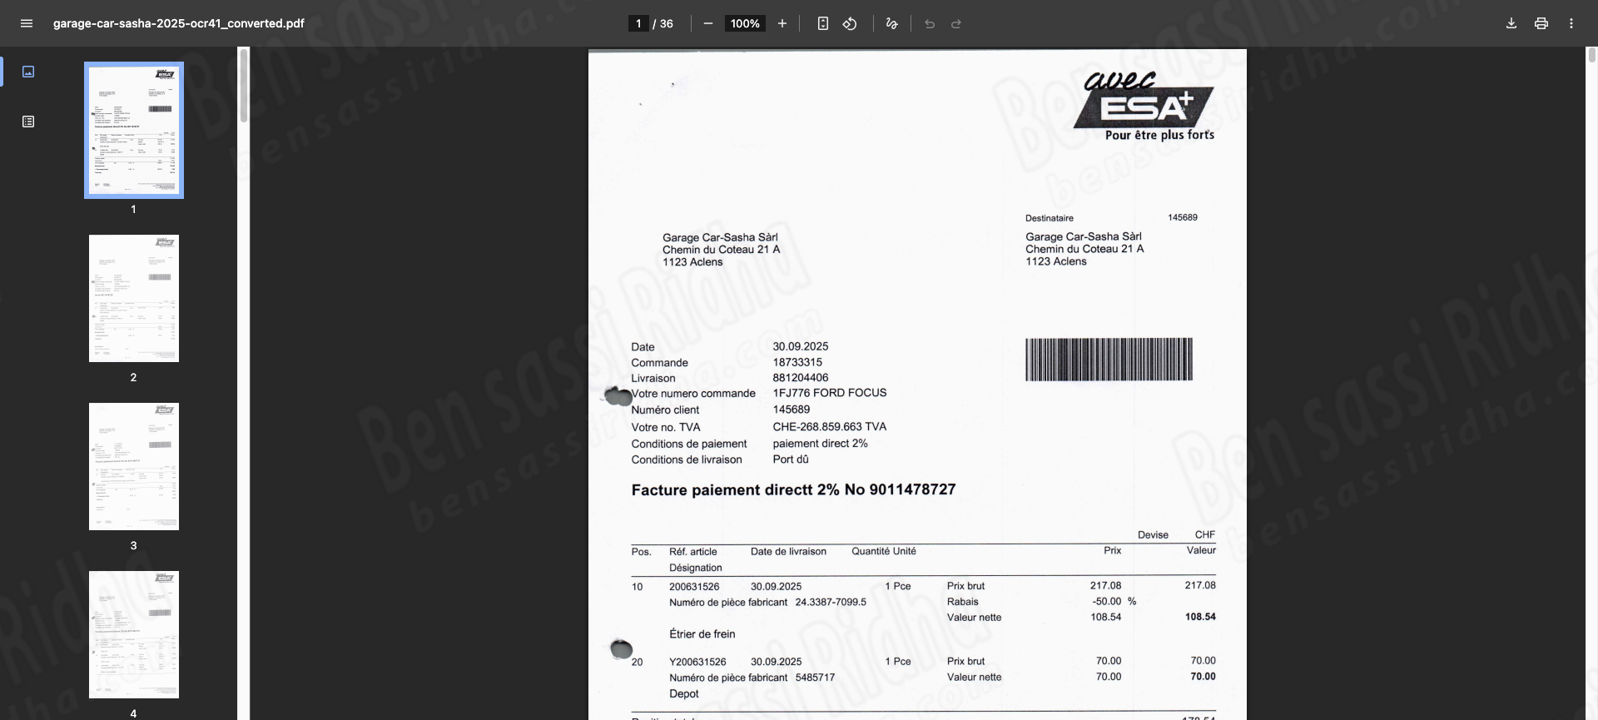Click the undo arrow icon

(930, 23)
